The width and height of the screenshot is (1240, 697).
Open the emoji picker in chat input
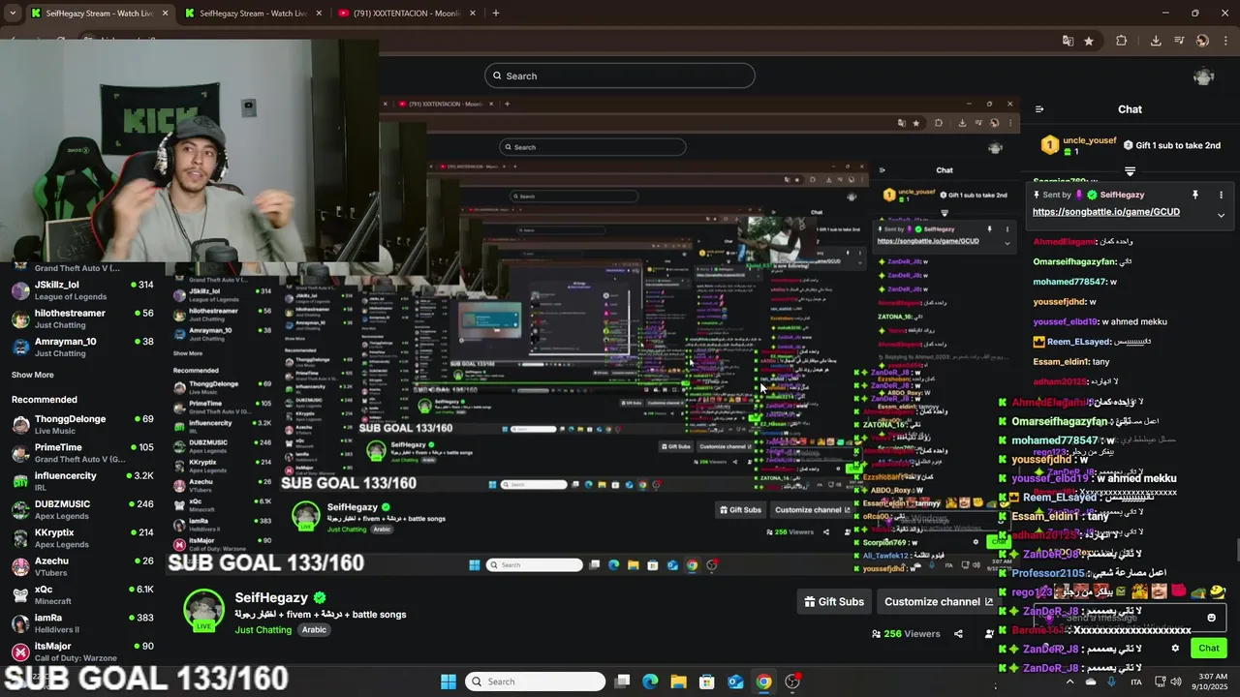pos(1211,618)
